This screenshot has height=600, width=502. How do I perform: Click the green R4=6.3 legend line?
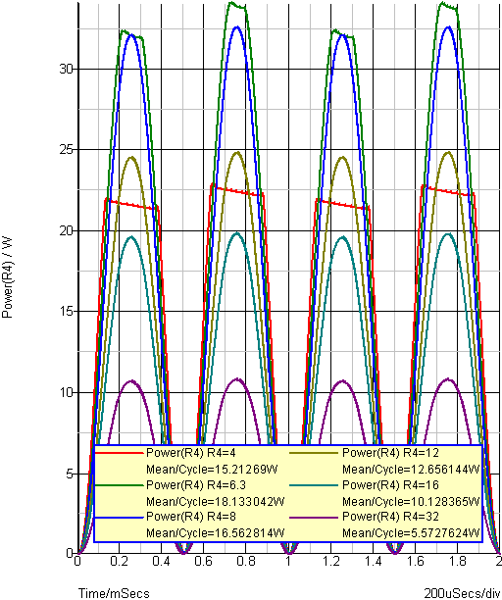[x=119, y=485]
